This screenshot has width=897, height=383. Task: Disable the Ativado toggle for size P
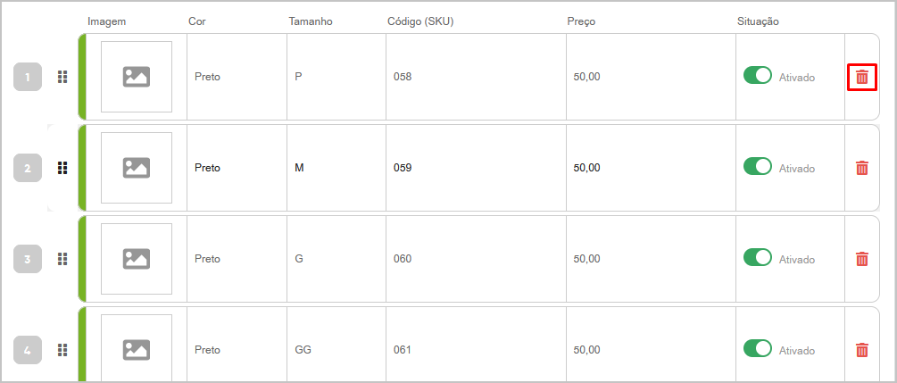click(x=758, y=75)
